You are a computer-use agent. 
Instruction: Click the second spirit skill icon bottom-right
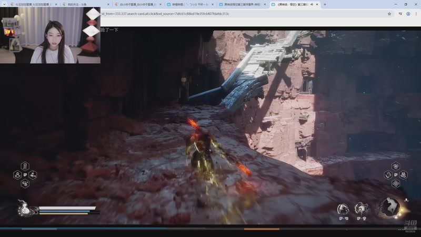coord(362,209)
